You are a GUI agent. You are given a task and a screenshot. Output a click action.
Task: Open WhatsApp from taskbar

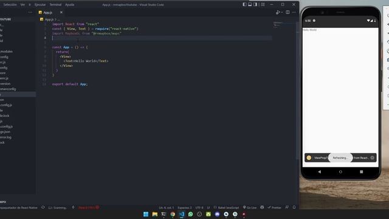tap(190, 214)
